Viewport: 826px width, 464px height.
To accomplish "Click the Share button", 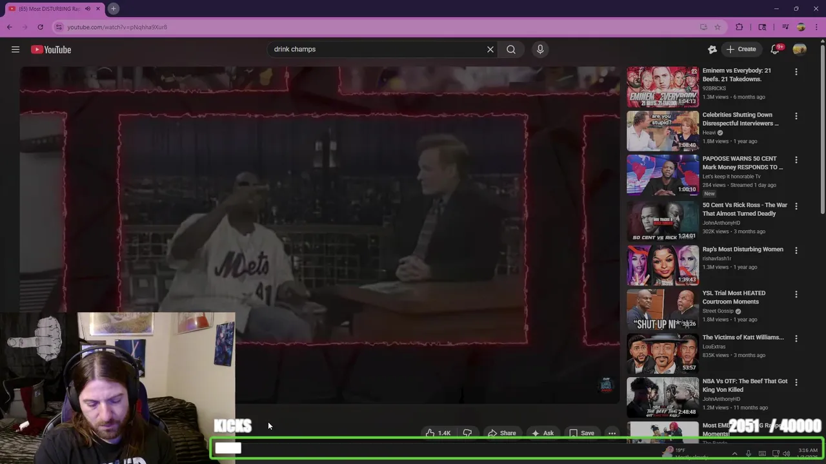I will click(502, 433).
